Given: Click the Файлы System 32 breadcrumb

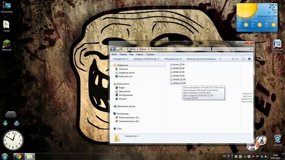Looking at the screenshot, I should [x=159, y=49].
